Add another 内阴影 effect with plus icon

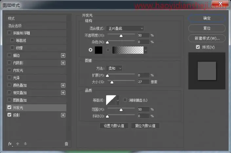coord(63,63)
